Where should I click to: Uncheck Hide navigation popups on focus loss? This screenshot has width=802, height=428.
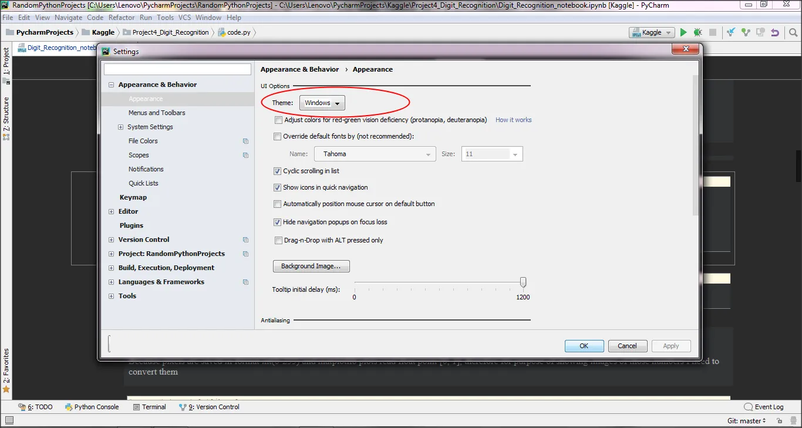[x=278, y=222]
